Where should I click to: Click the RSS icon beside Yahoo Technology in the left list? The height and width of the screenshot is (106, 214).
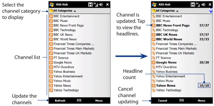pyautogui.click(x=51, y=90)
